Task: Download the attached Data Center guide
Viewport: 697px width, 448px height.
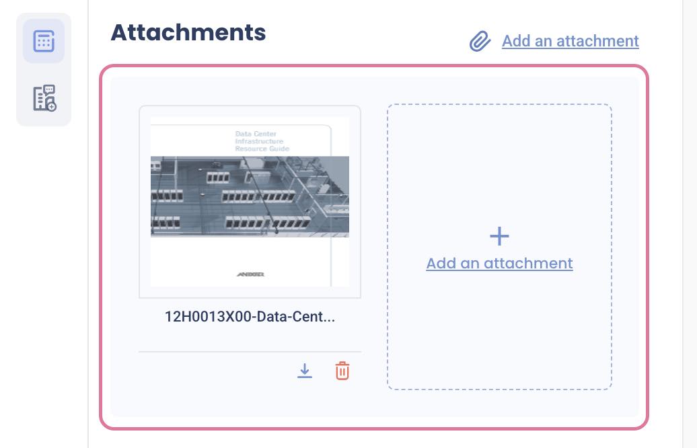Action: point(305,371)
